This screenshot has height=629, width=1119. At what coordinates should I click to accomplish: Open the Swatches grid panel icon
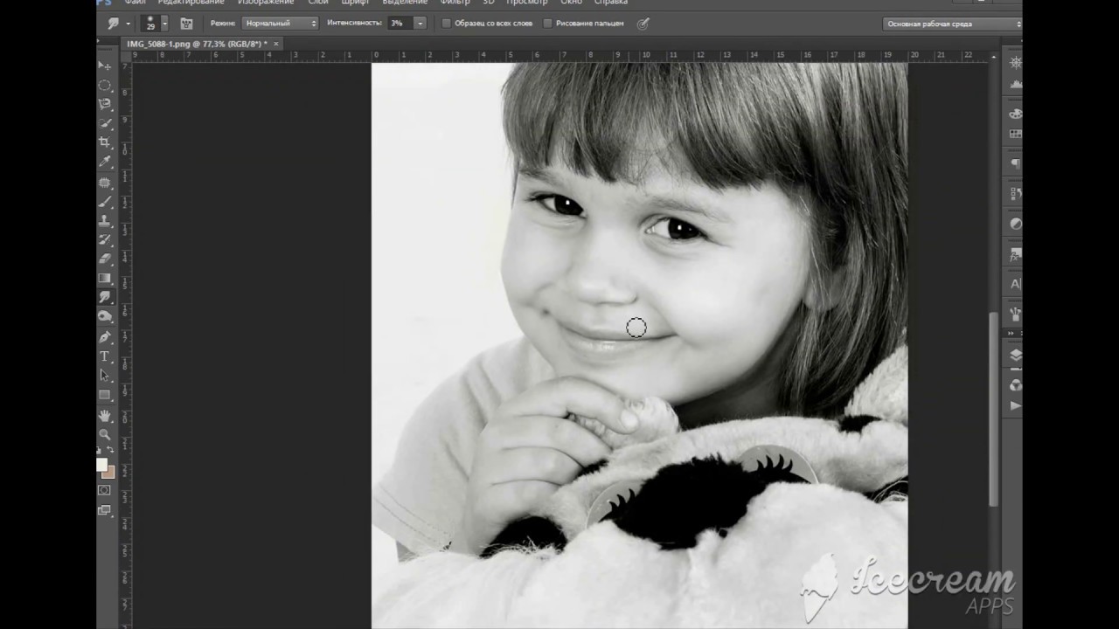(x=1015, y=135)
